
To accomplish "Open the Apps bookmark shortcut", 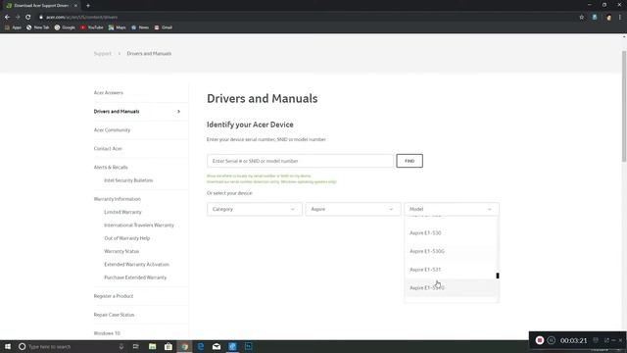I will pyautogui.click(x=13, y=27).
